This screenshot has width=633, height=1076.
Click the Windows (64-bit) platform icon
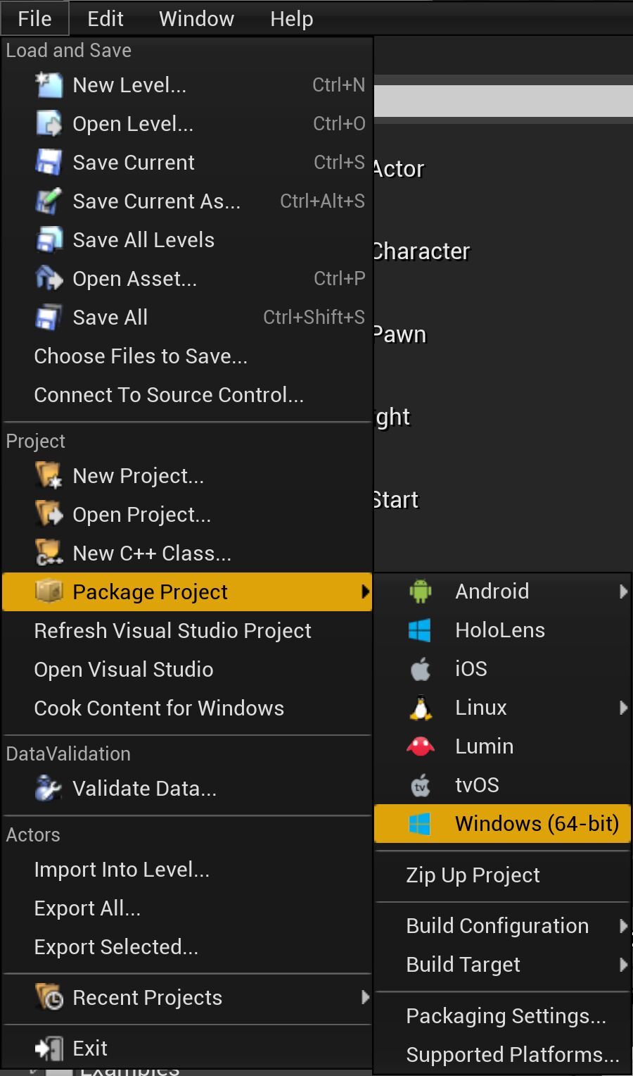click(420, 823)
